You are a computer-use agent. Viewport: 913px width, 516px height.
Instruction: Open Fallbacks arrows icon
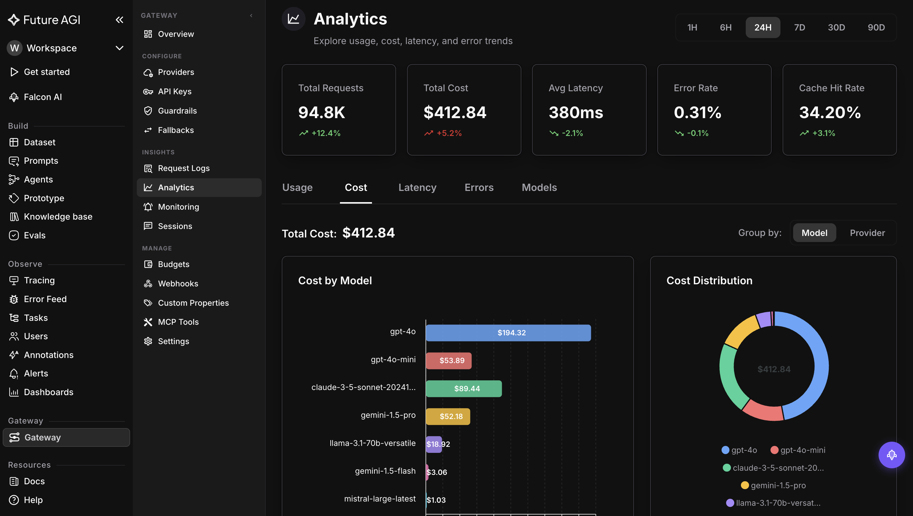148,130
